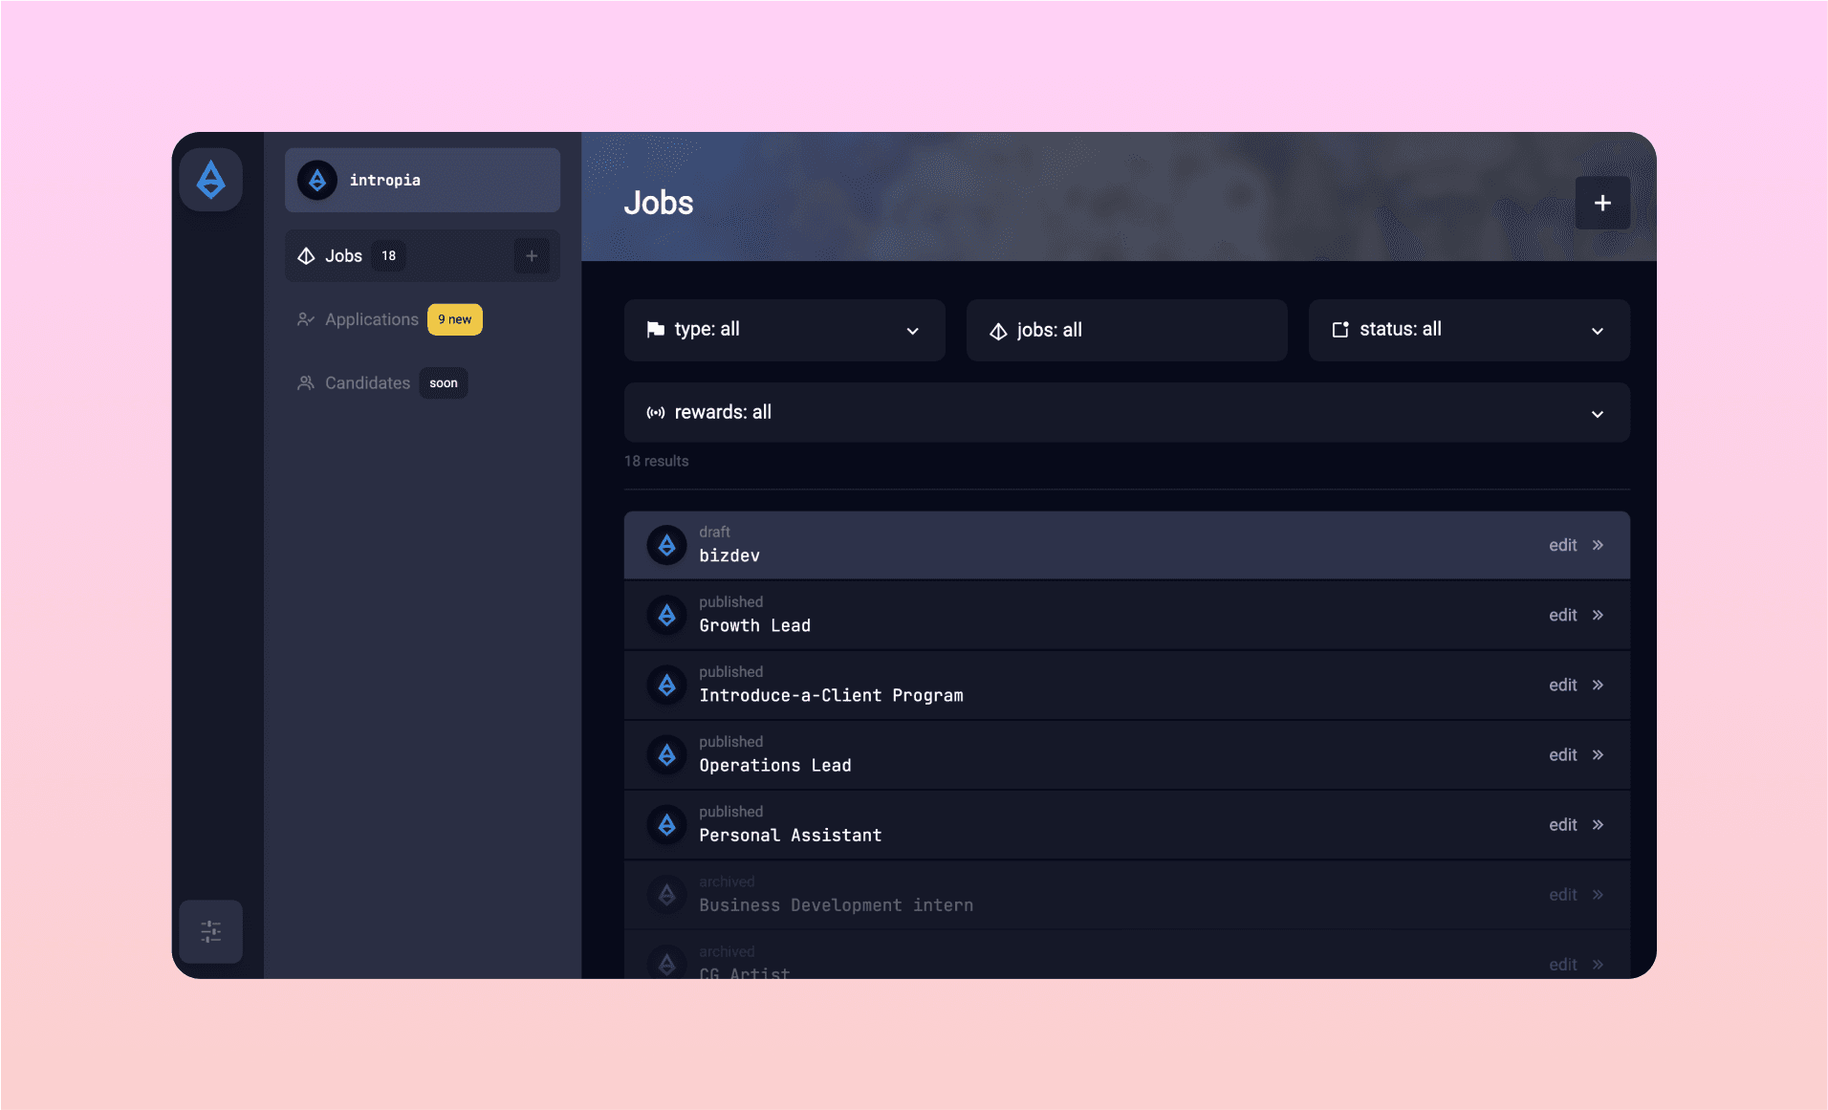Image resolution: width=1828 pixels, height=1110 pixels.
Task: Open the Jobs section in the sidebar
Action: point(422,255)
